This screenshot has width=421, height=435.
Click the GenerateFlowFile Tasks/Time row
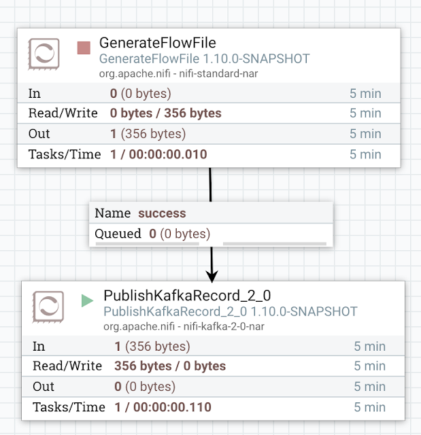coord(209,154)
